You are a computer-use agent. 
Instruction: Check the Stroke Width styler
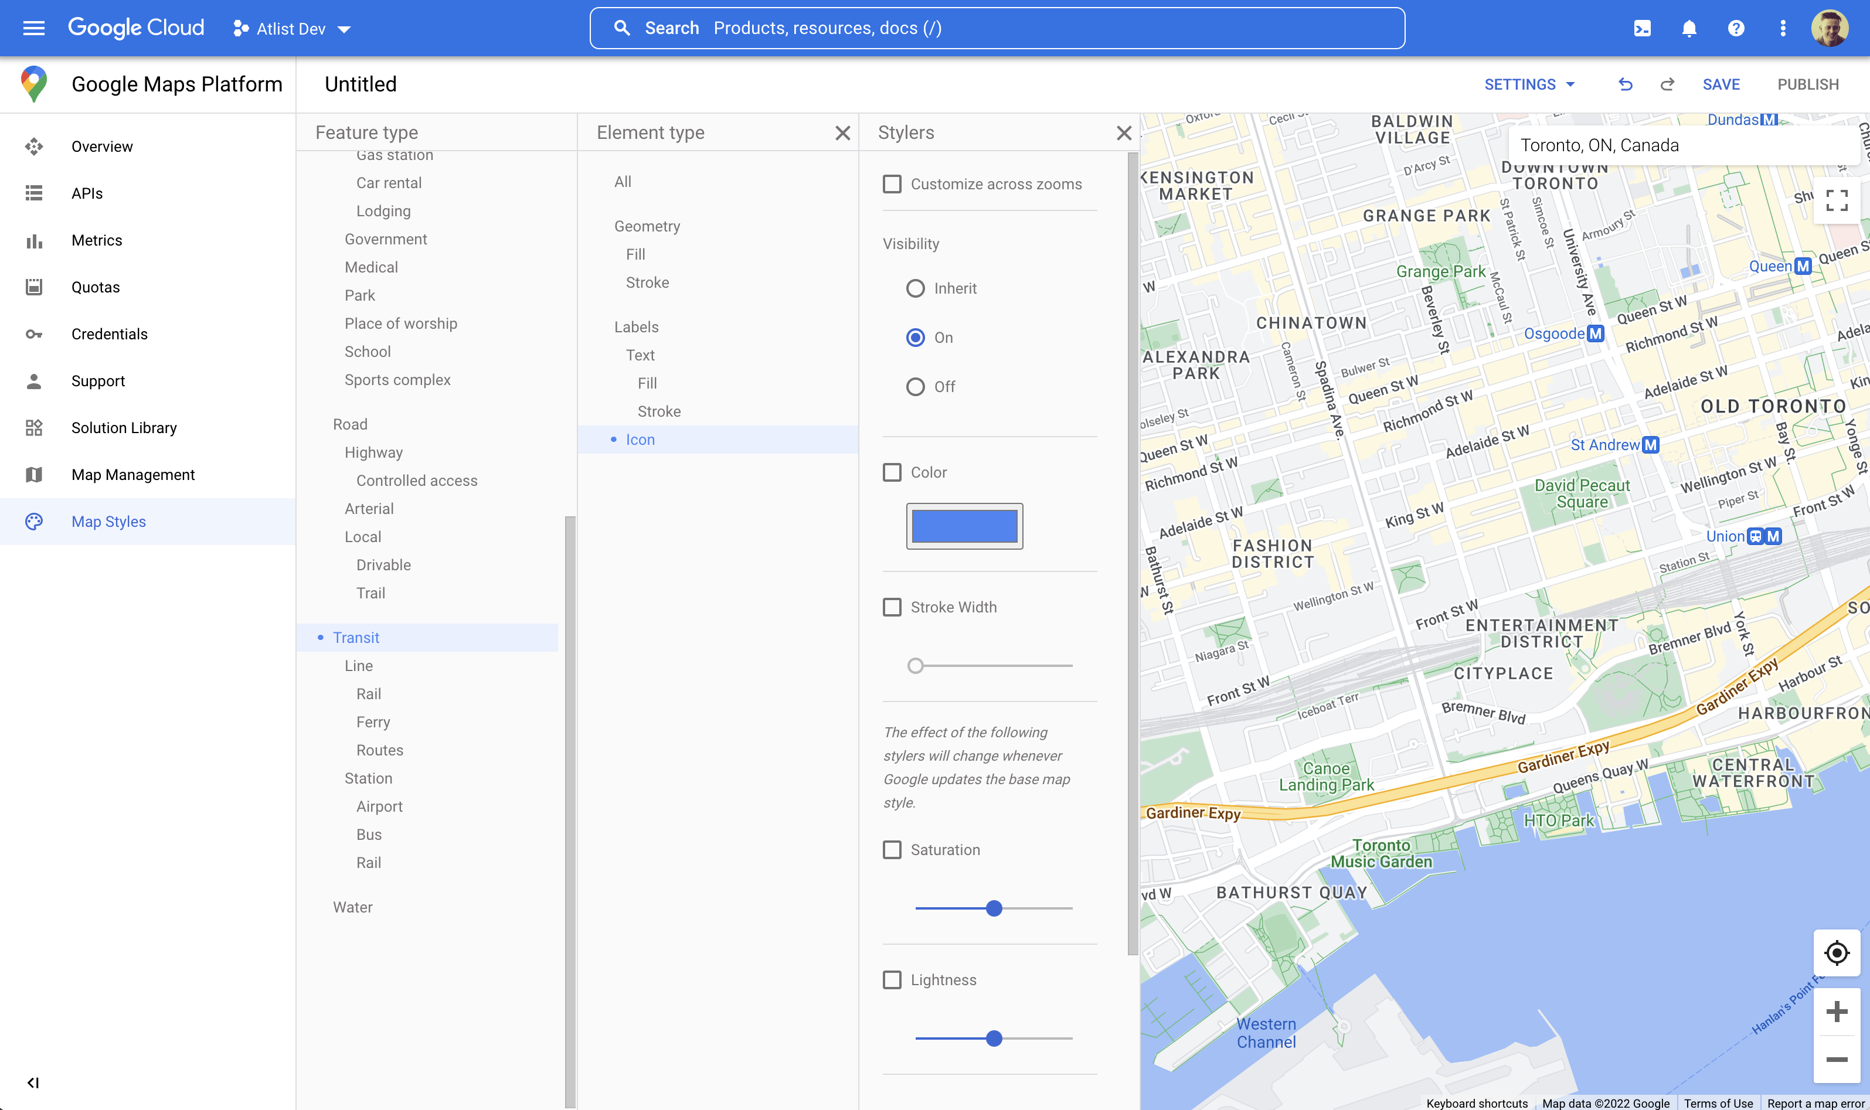click(x=892, y=607)
